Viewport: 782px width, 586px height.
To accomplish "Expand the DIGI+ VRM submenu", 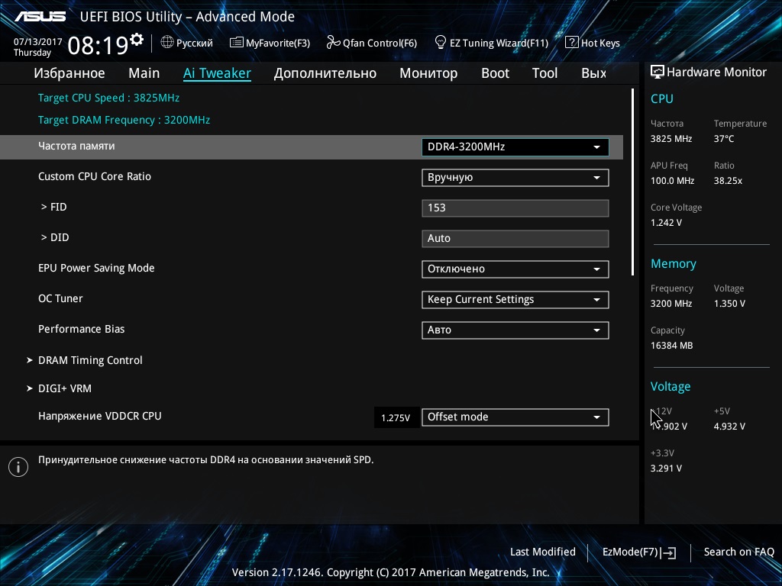I will tap(64, 388).
